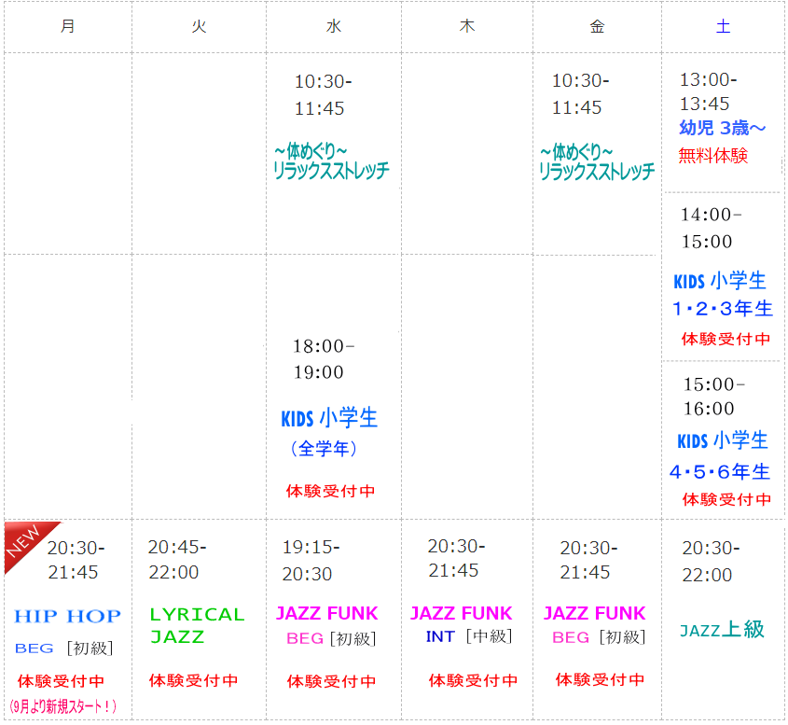Click 体験受付中 under LYRICAL JAZZ
Viewport: 788px width, 725px height.
194,680
